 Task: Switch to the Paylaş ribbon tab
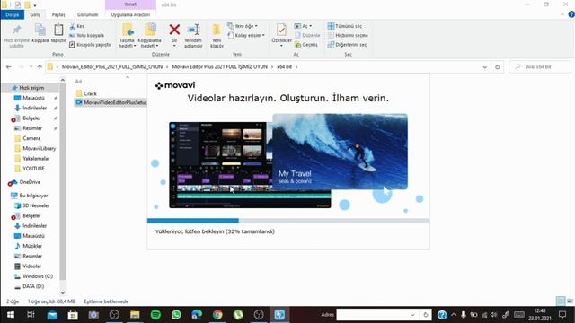pyautogui.click(x=58, y=14)
